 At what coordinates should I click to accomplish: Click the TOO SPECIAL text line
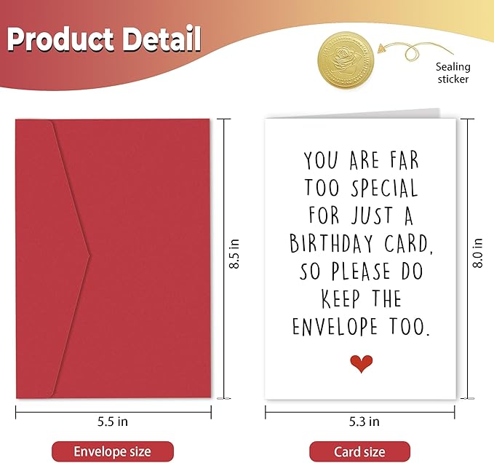(x=361, y=188)
